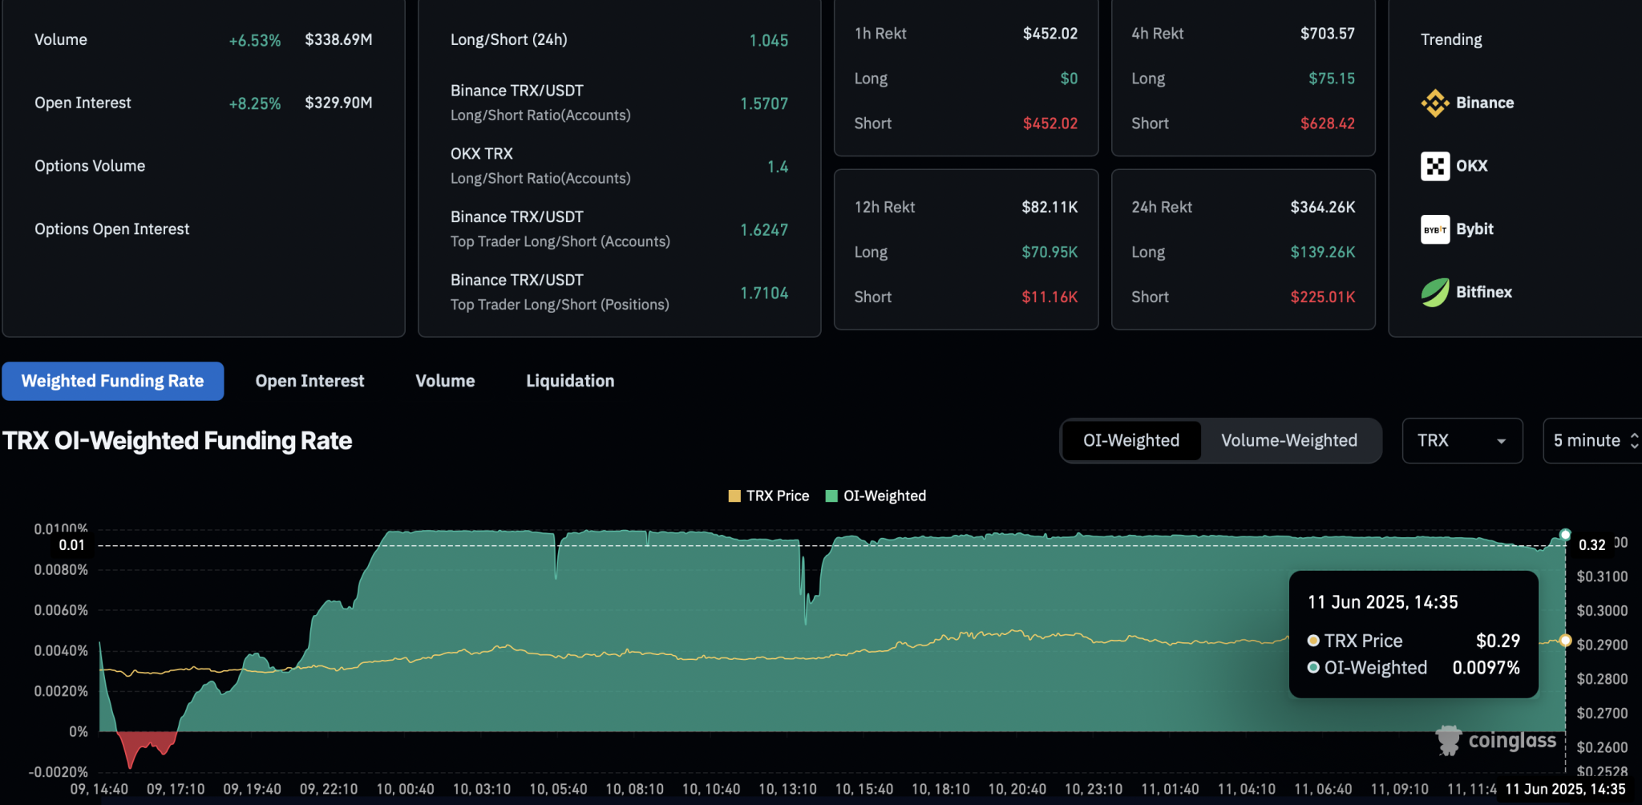Click the TRX OI-Weighted Funding Rate heading
The height and width of the screenshot is (805, 1642).
pyautogui.click(x=177, y=441)
